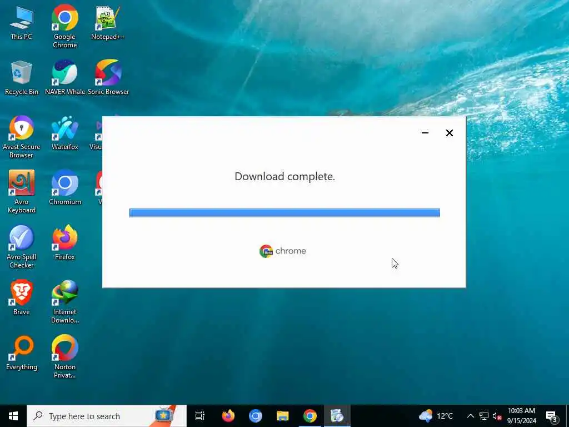Open the Recycle Bin
Image resolution: width=569 pixels, height=427 pixels.
tap(22, 78)
